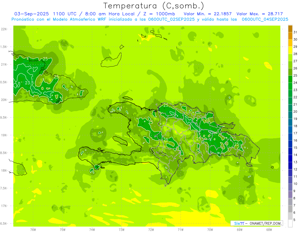
Task: Click the legend value label "15"
Action: (295, 148)
